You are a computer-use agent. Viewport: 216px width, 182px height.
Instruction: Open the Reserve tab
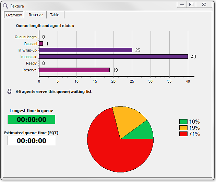[36, 15]
